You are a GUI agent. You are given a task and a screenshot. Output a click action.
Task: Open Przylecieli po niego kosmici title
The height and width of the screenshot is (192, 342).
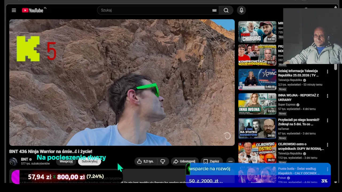point(299,122)
